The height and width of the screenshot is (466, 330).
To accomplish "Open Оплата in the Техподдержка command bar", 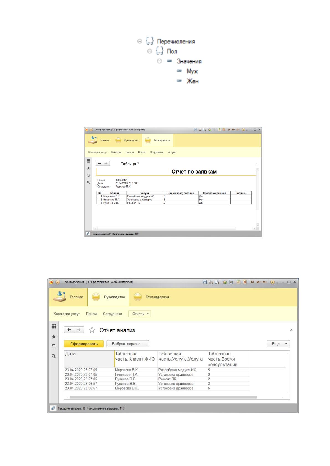I will [129, 152].
